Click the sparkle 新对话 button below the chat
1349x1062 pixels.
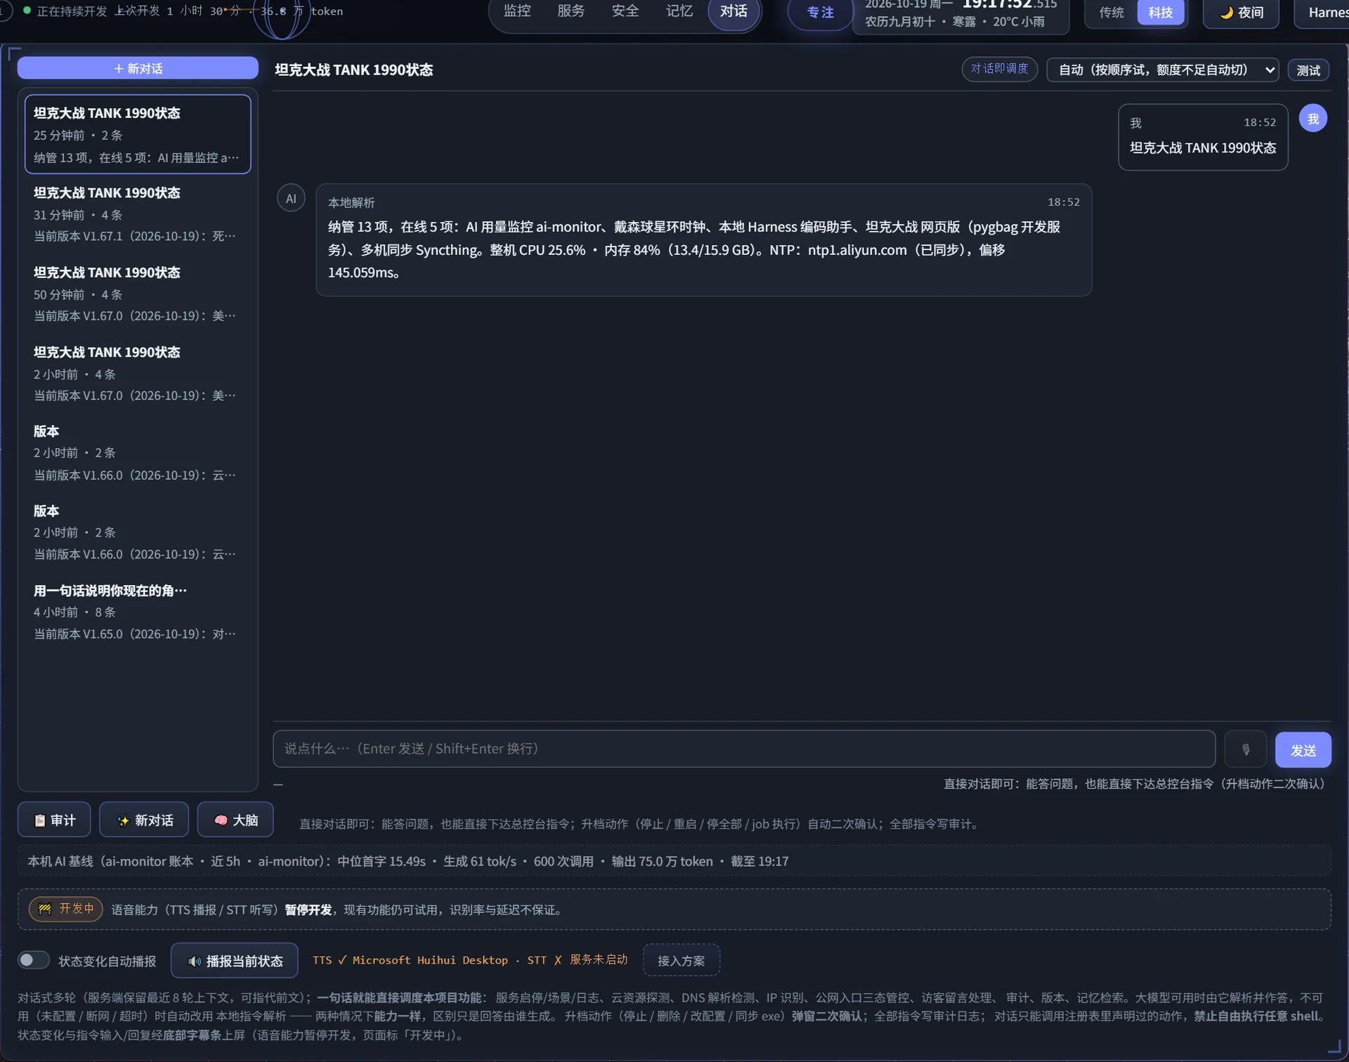pyautogui.click(x=144, y=820)
